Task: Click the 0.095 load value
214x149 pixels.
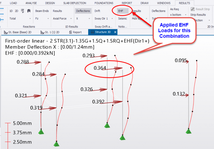Action: pyautogui.click(x=181, y=60)
